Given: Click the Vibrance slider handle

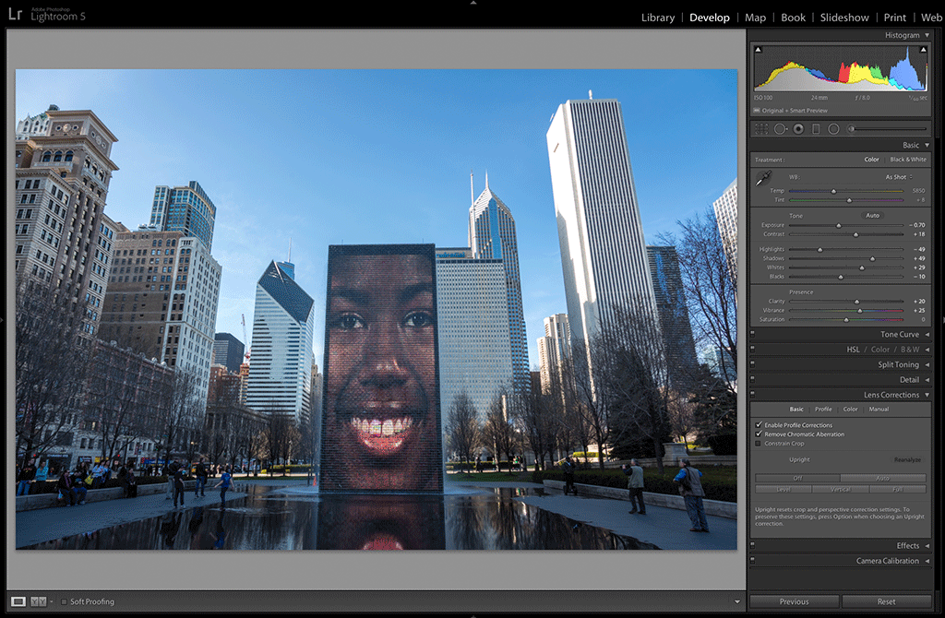Looking at the screenshot, I should 860,310.
